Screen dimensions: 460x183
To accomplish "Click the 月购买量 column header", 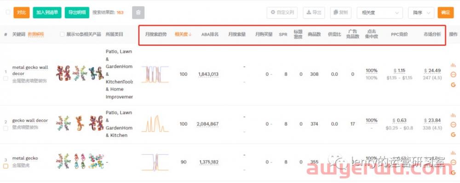I will tap(264, 34).
